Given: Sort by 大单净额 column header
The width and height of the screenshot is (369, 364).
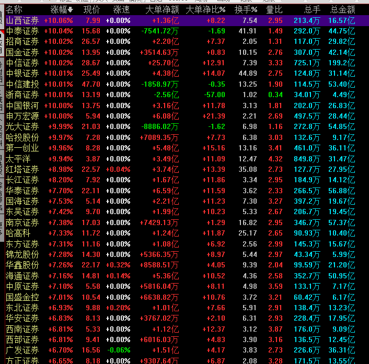Looking at the screenshot, I should [162, 9].
